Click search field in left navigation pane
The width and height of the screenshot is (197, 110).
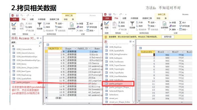25,42
